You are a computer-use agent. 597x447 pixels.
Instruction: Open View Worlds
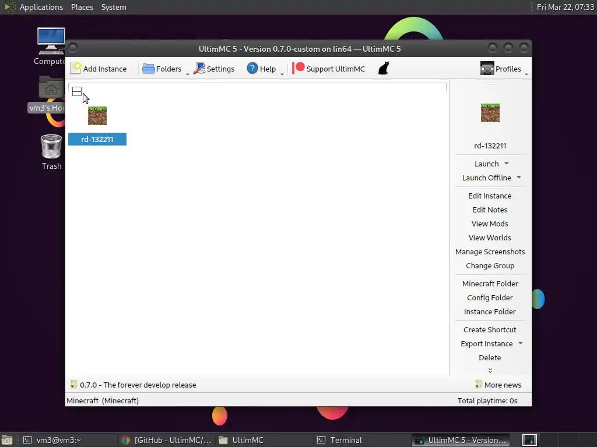[490, 238]
